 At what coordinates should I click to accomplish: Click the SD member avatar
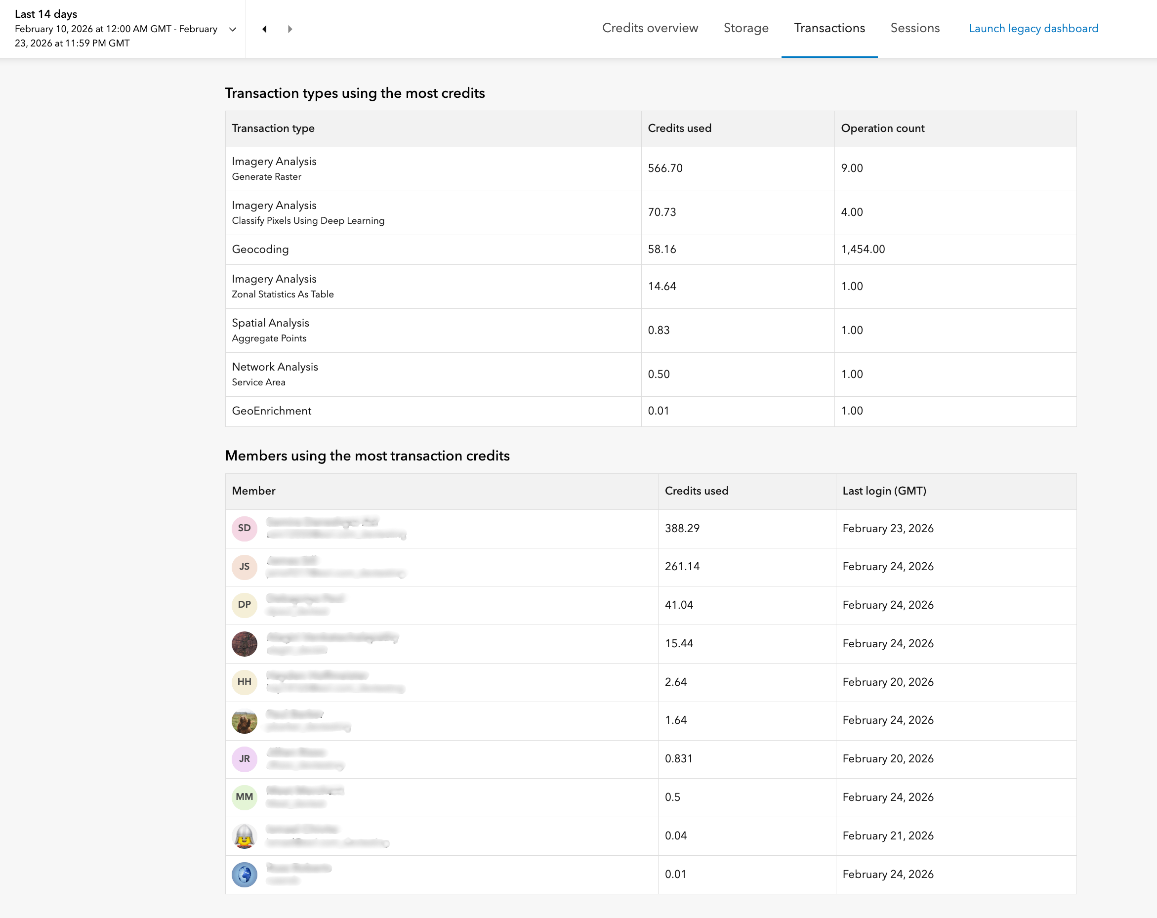coord(244,528)
